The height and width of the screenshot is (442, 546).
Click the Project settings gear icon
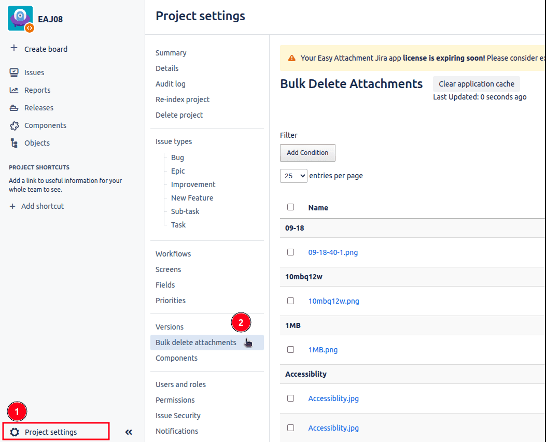(15, 432)
